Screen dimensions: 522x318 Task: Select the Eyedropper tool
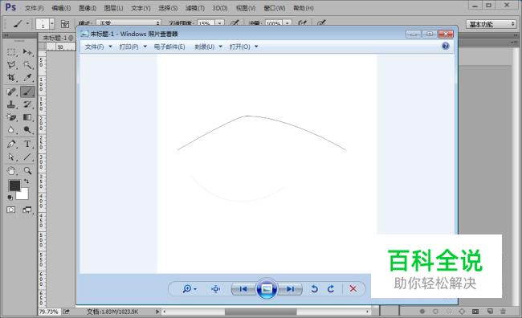pyautogui.click(x=27, y=78)
